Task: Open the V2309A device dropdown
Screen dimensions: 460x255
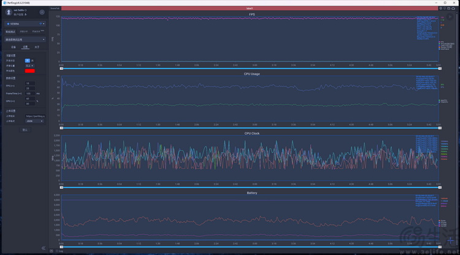Action: click(25, 24)
